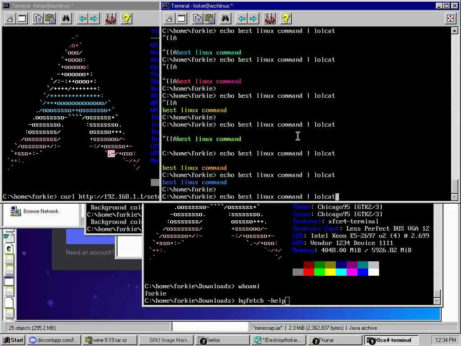
Task: Click New Tab icon in left terminal toolbar
Action: [x=10, y=19]
